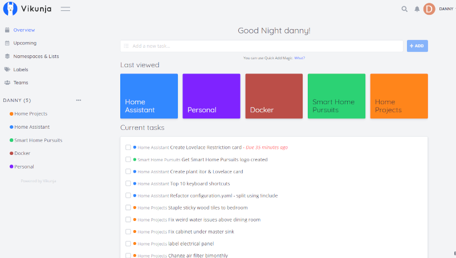Click the list icon in task input

126,46
